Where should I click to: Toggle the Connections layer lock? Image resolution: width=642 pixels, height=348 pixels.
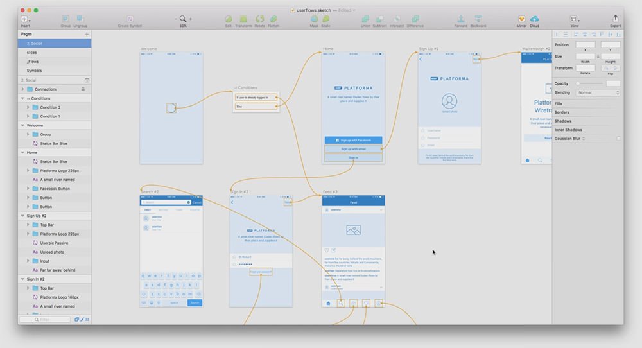pyautogui.click(x=83, y=89)
